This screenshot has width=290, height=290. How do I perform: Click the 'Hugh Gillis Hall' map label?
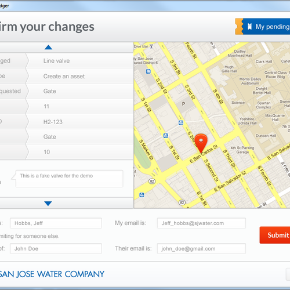(229, 69)
